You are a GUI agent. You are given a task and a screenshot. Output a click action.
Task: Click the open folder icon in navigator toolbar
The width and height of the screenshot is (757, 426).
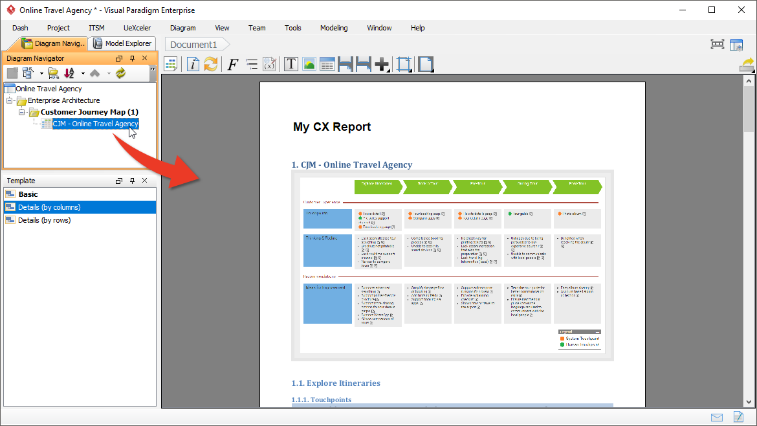pos(54,73)
